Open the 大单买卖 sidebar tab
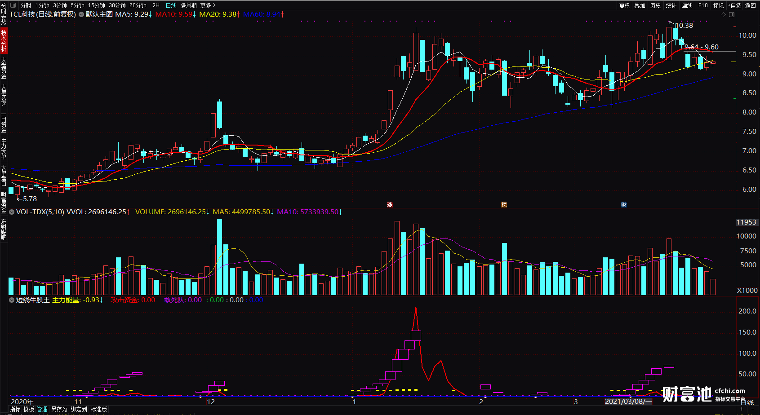 (4, 95)
